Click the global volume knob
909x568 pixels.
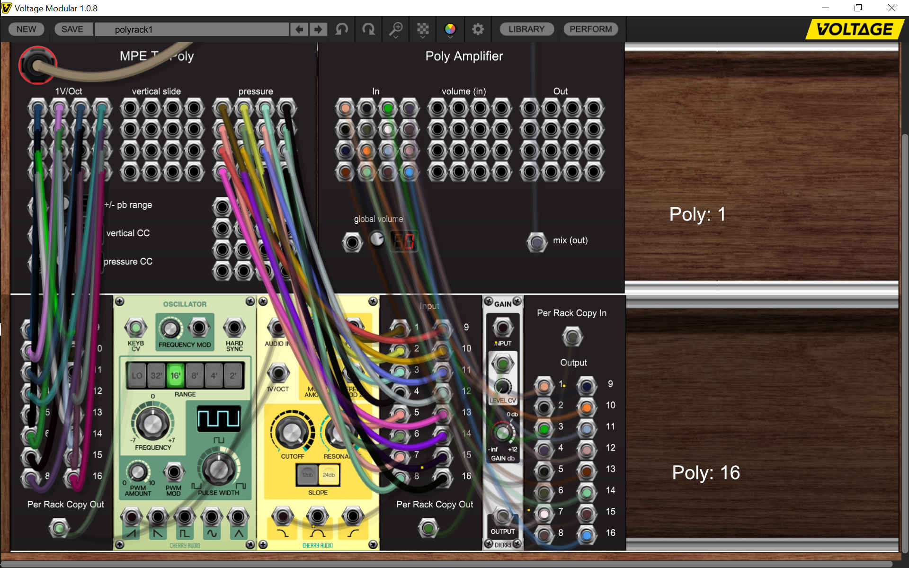[377, 239]
